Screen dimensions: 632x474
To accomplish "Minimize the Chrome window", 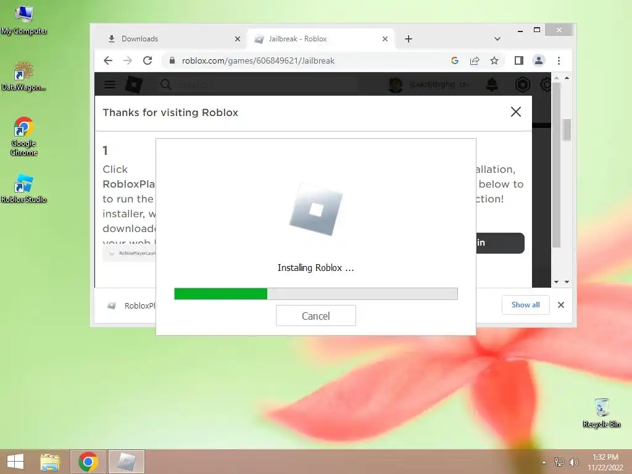I will (x=520, y=30).
